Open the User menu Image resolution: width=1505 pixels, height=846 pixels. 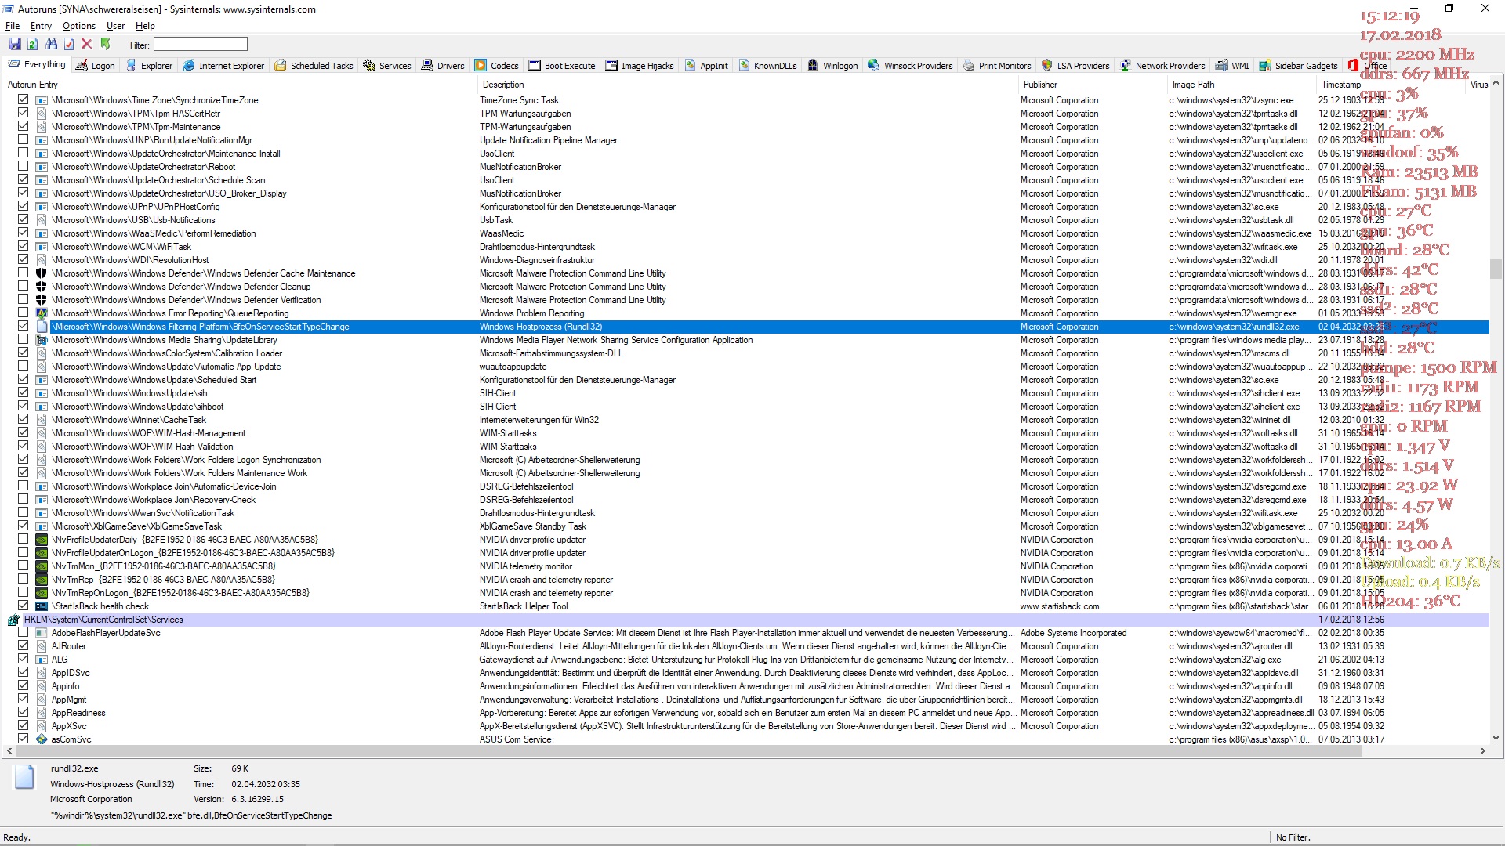115,26
